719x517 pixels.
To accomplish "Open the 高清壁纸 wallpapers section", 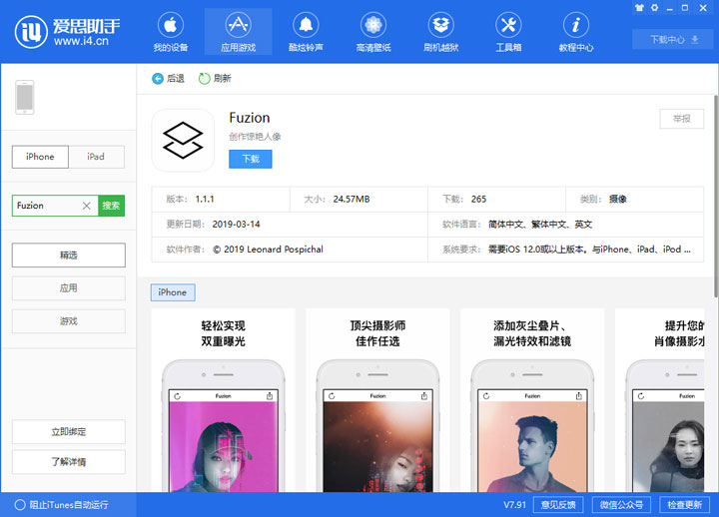I will [373, 32].
